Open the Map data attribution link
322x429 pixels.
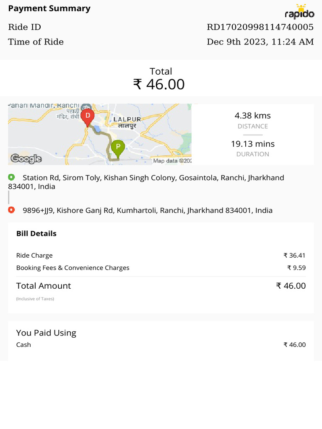172,160
